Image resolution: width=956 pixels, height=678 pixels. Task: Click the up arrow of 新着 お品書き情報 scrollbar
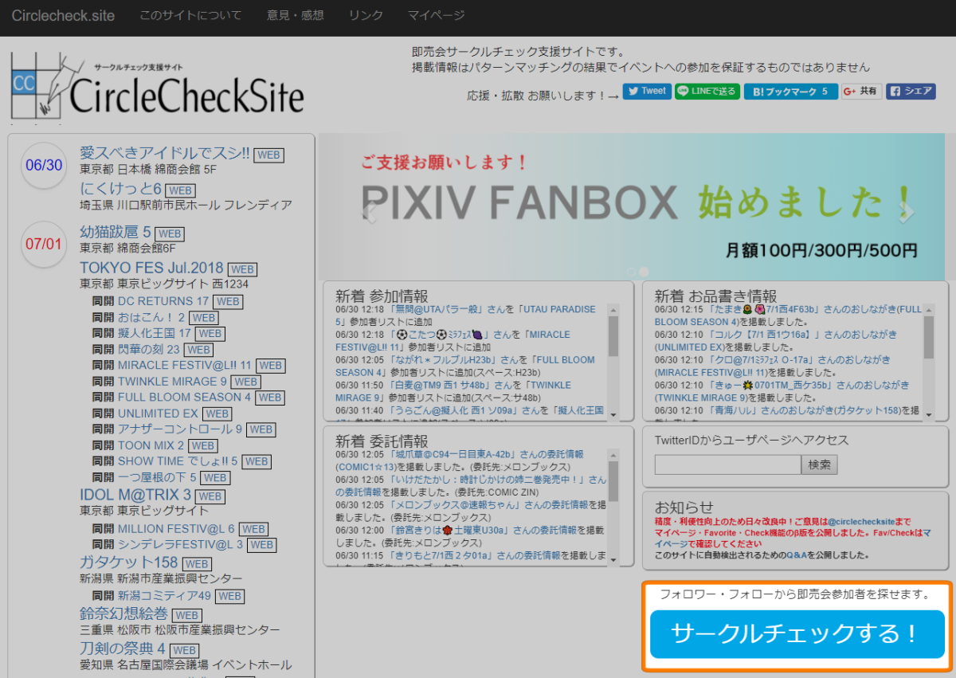929,309
